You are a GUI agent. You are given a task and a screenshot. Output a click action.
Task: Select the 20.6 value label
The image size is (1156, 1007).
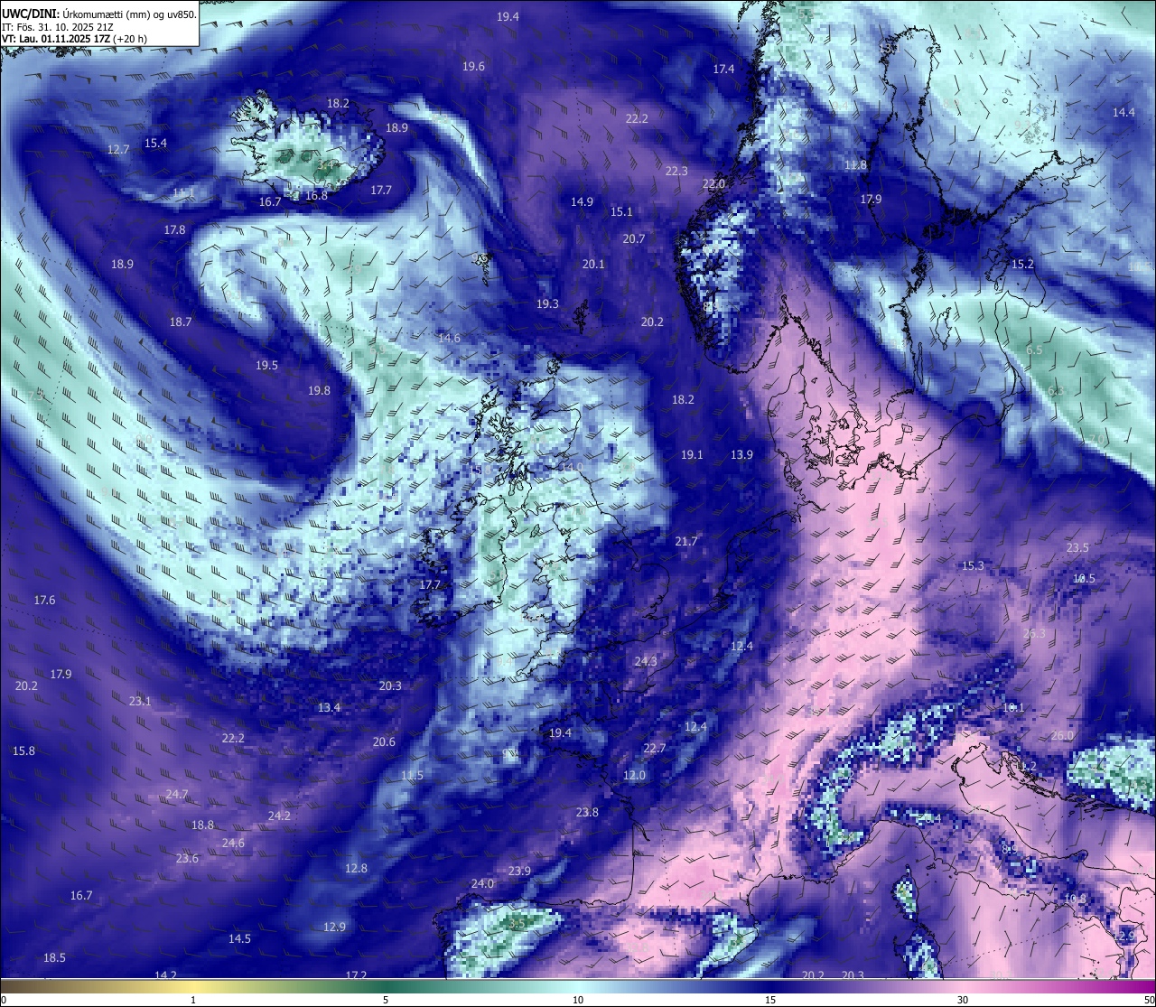(384, 741)
